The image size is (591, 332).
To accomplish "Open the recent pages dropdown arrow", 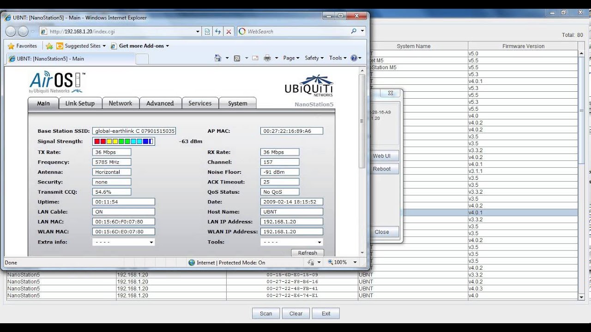I will click(33, 32).
